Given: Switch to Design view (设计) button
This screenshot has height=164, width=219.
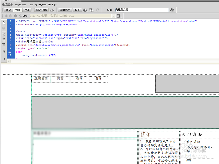Looking at the screenshot, I should click(27, 10).
